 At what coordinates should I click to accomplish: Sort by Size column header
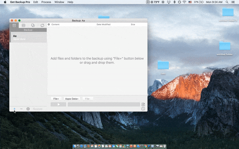pyautogui.click(x=133, y=25)
